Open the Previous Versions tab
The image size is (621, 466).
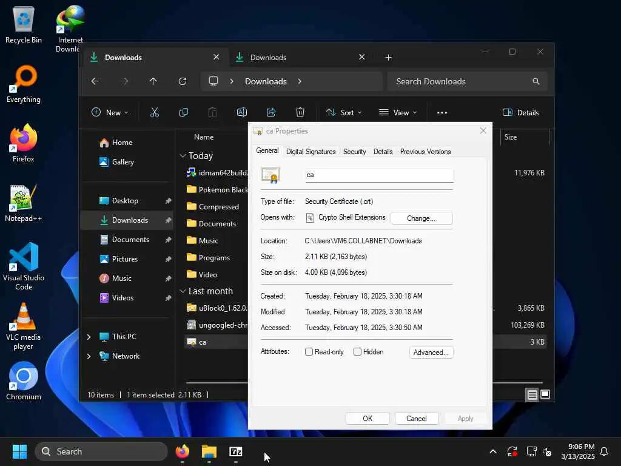(x=425, y=152)
